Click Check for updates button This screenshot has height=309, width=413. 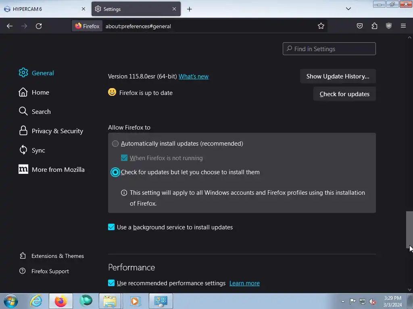[x=344, y=94]
